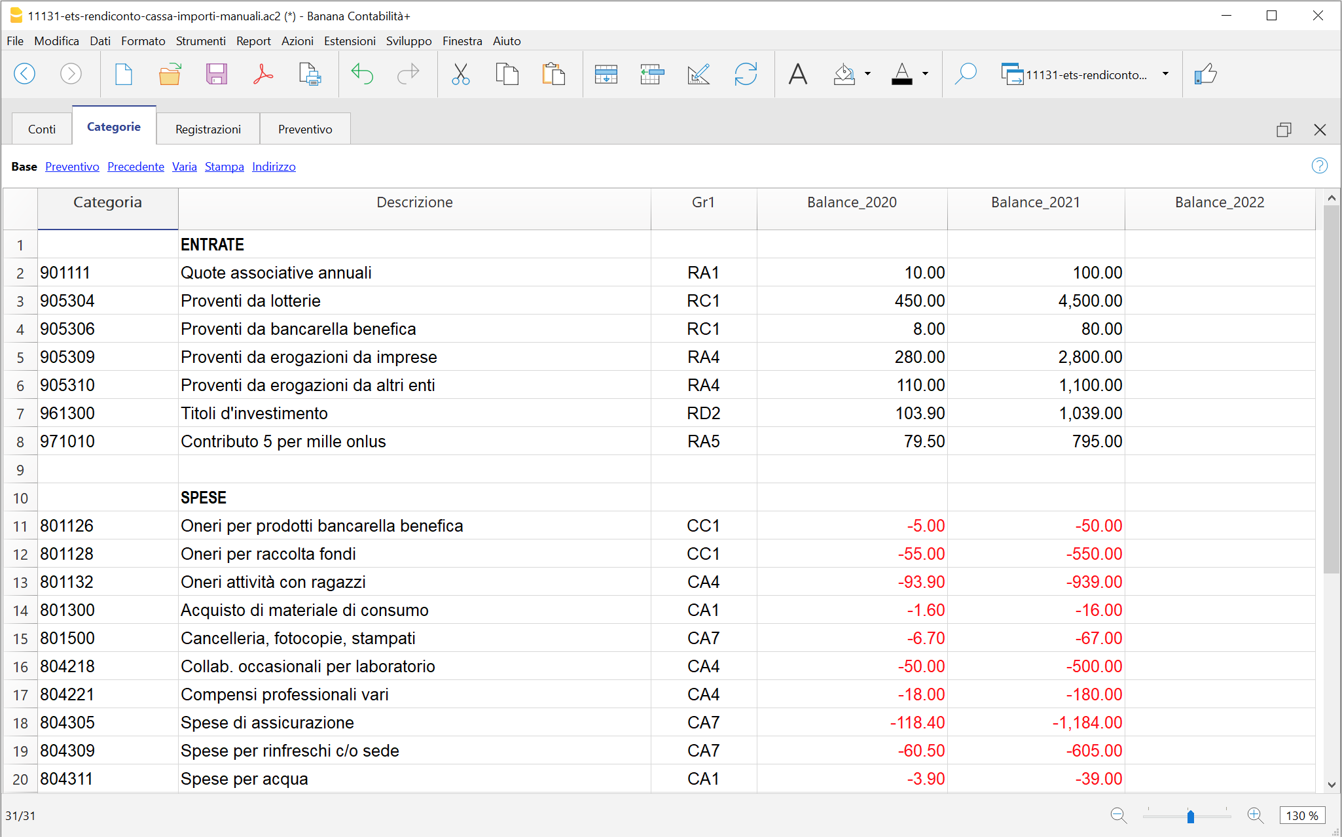Screen dimensions: 1342x837
Task: Click the Print preview icon
Action: pyautogui.click(x=309, y=74)
